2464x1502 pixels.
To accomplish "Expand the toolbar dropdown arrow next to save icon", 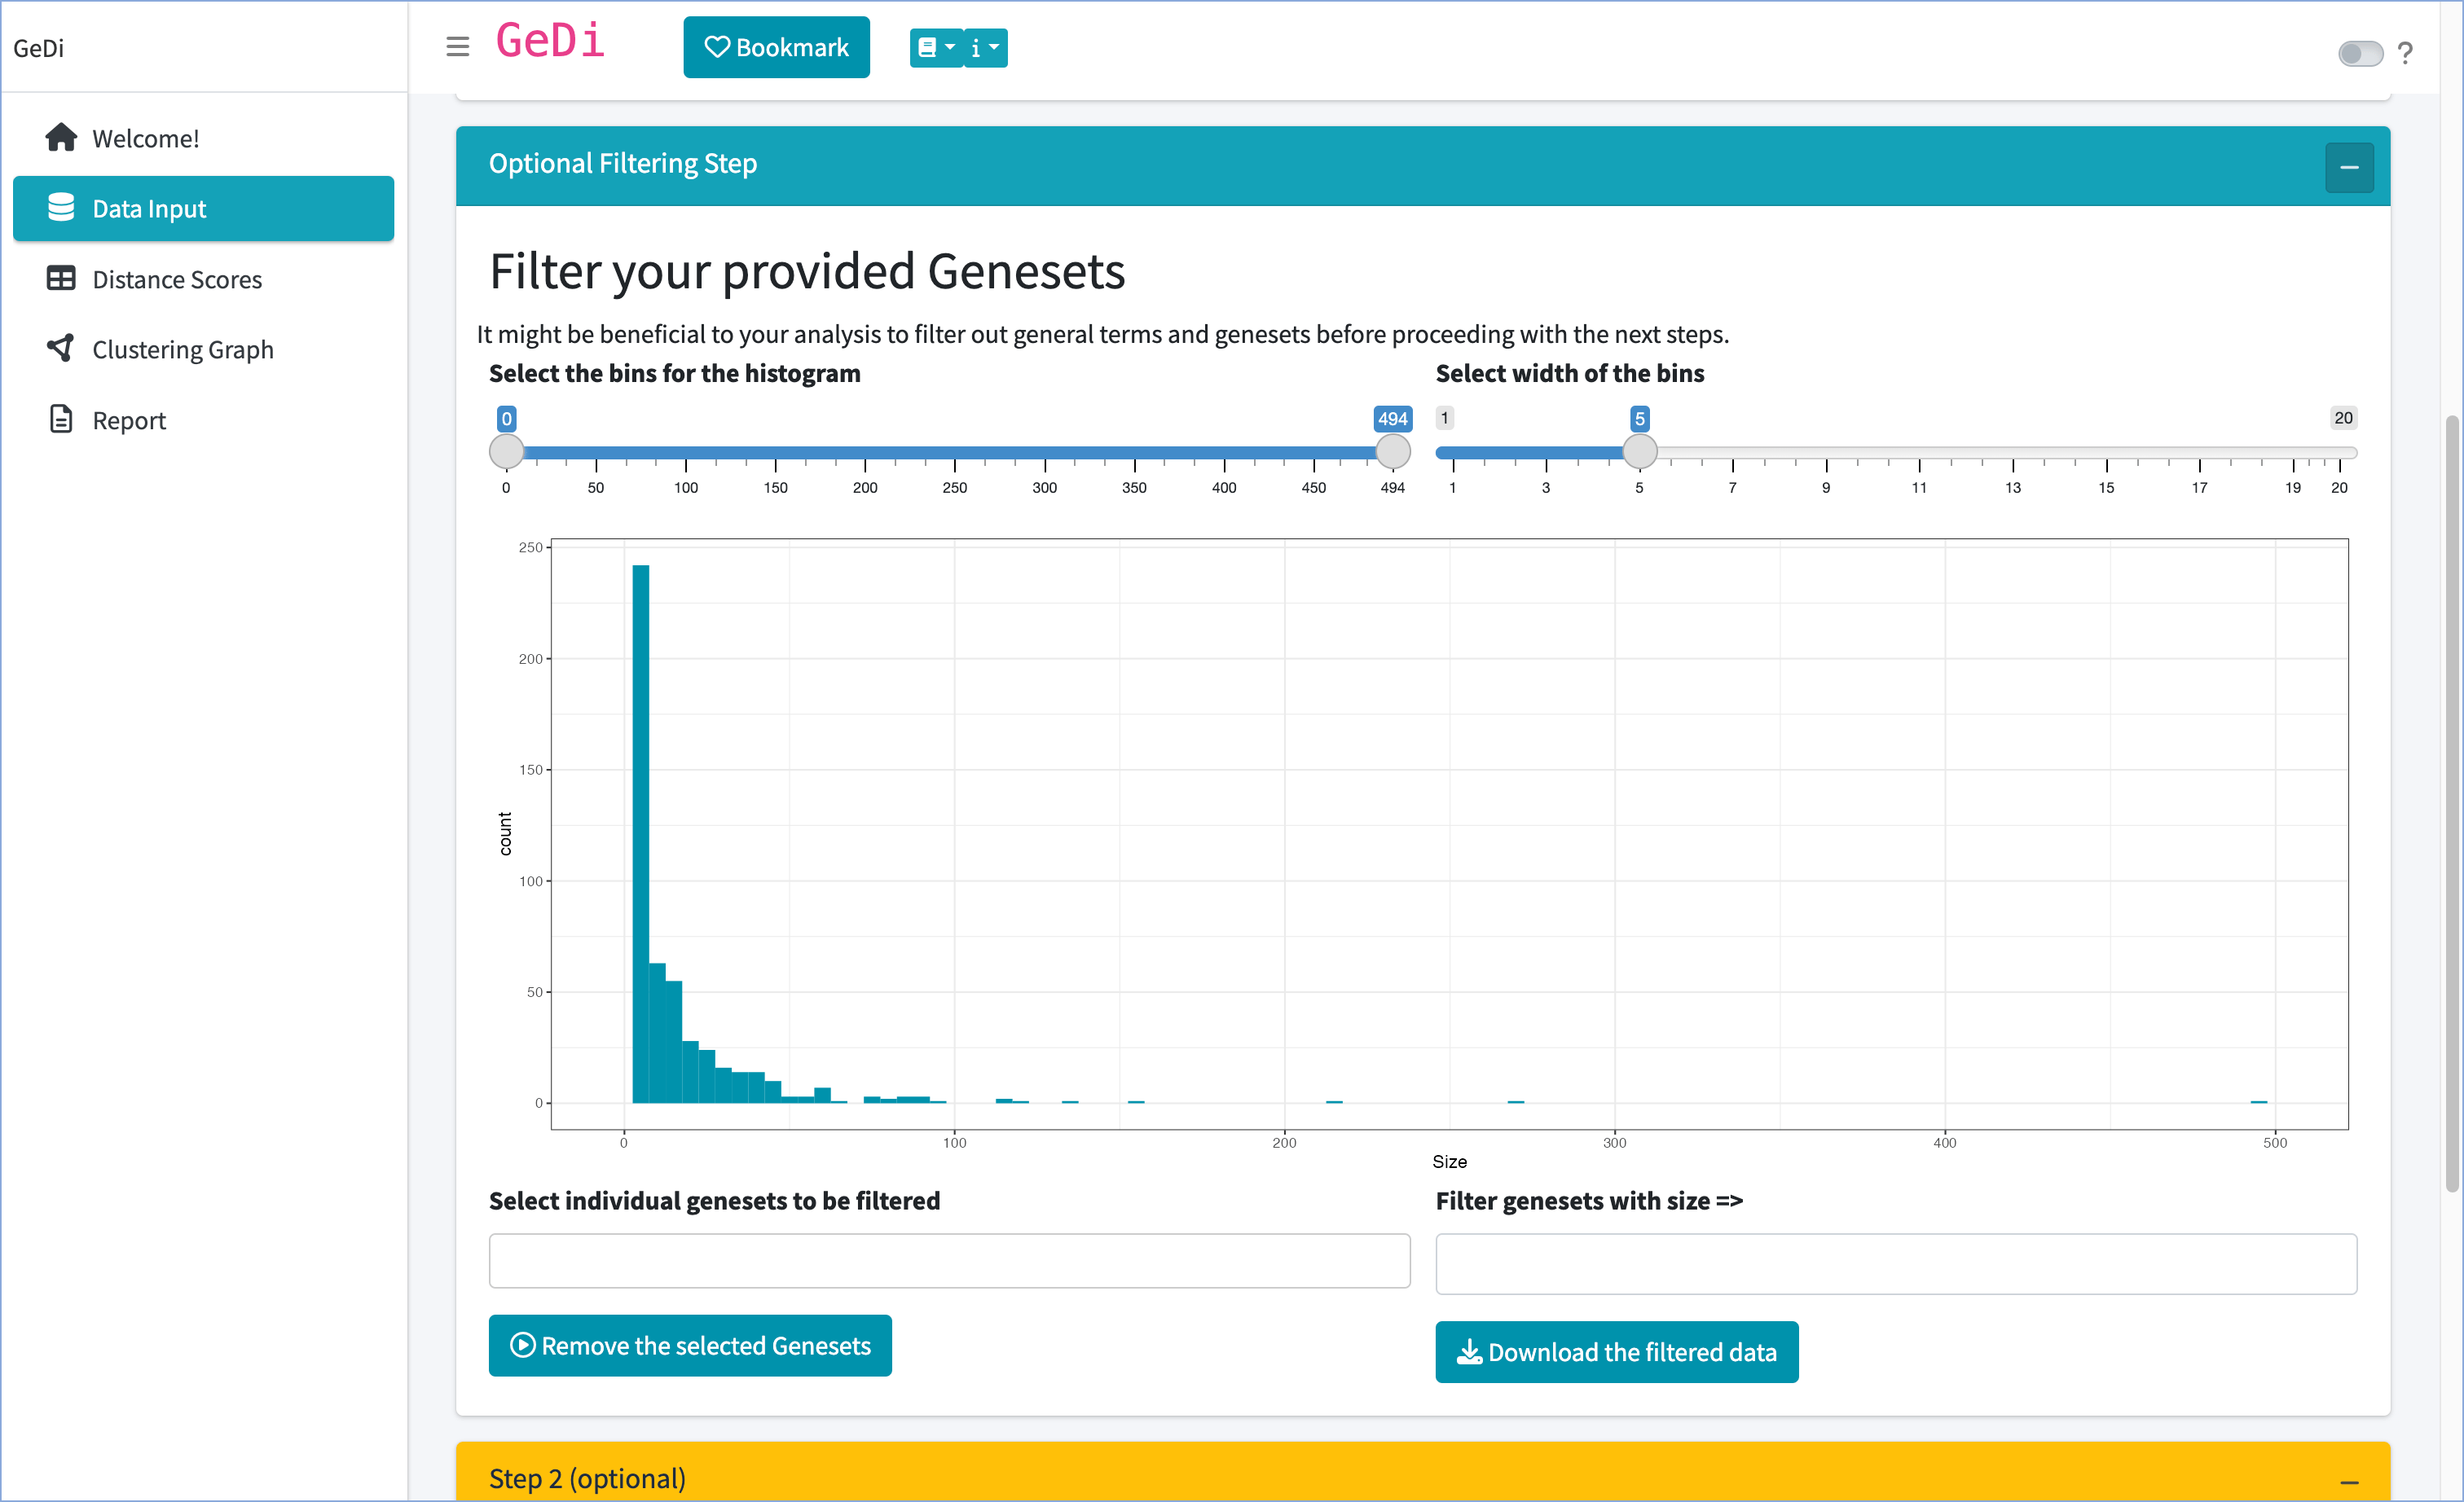I will [947, 46].
